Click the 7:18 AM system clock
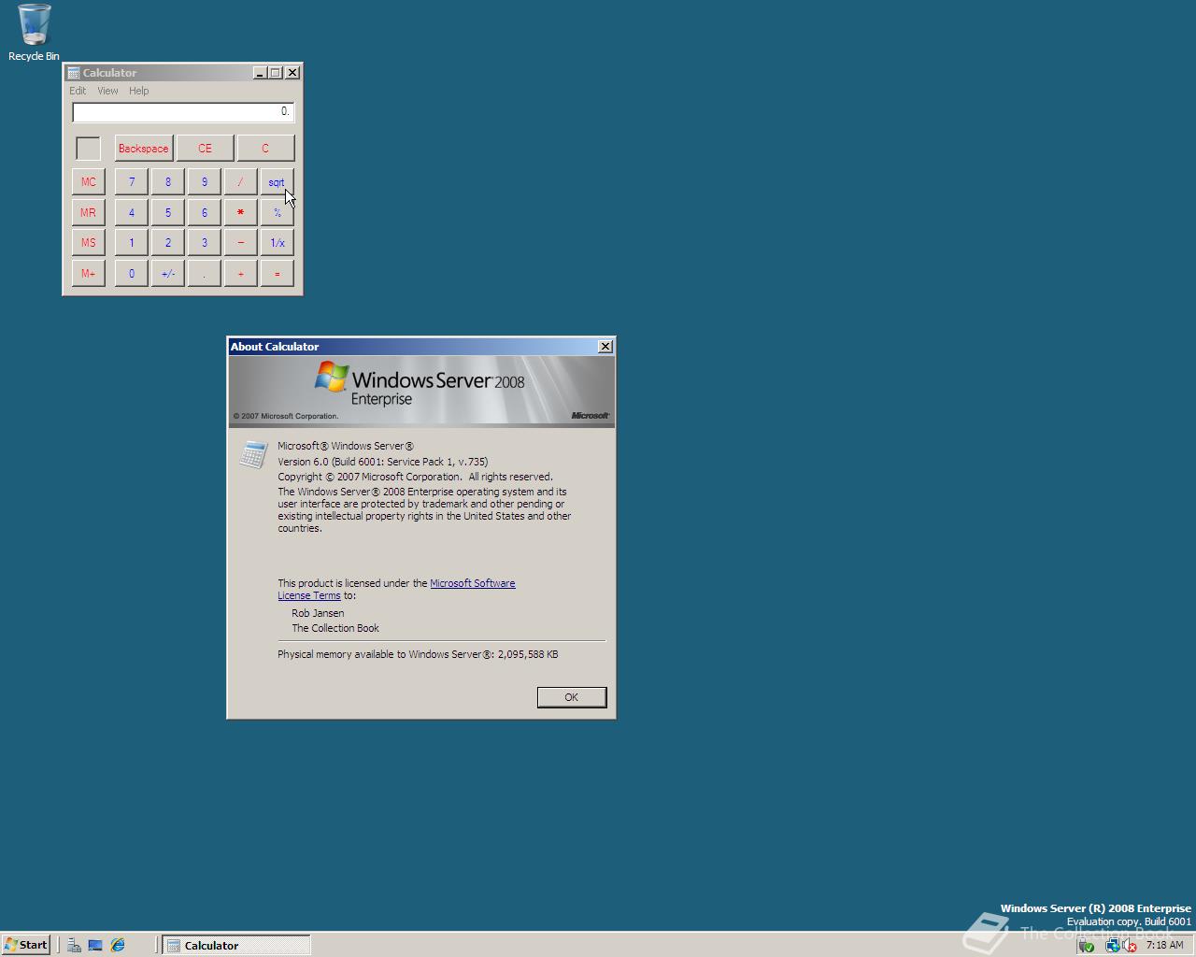The height and width of the screenshot is (957, 1196). (x=1164, y=945)
